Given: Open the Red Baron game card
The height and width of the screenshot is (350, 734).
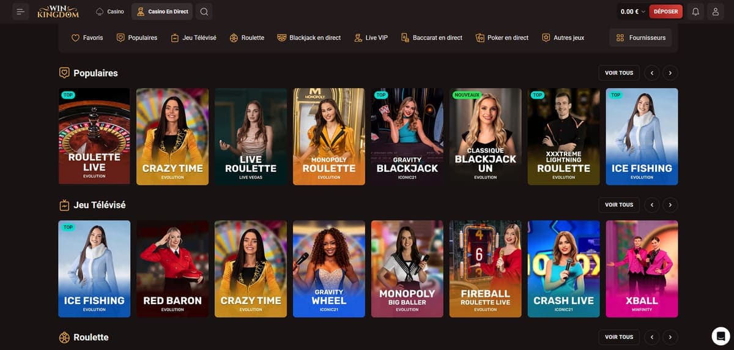Looking at the screenshot, I should 172,269.
